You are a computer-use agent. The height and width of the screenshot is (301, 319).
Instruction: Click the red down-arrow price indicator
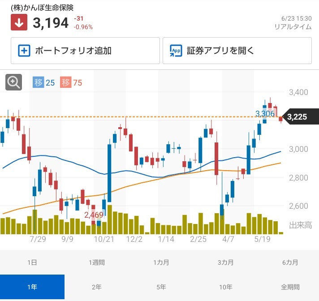[x=19, y=22]
